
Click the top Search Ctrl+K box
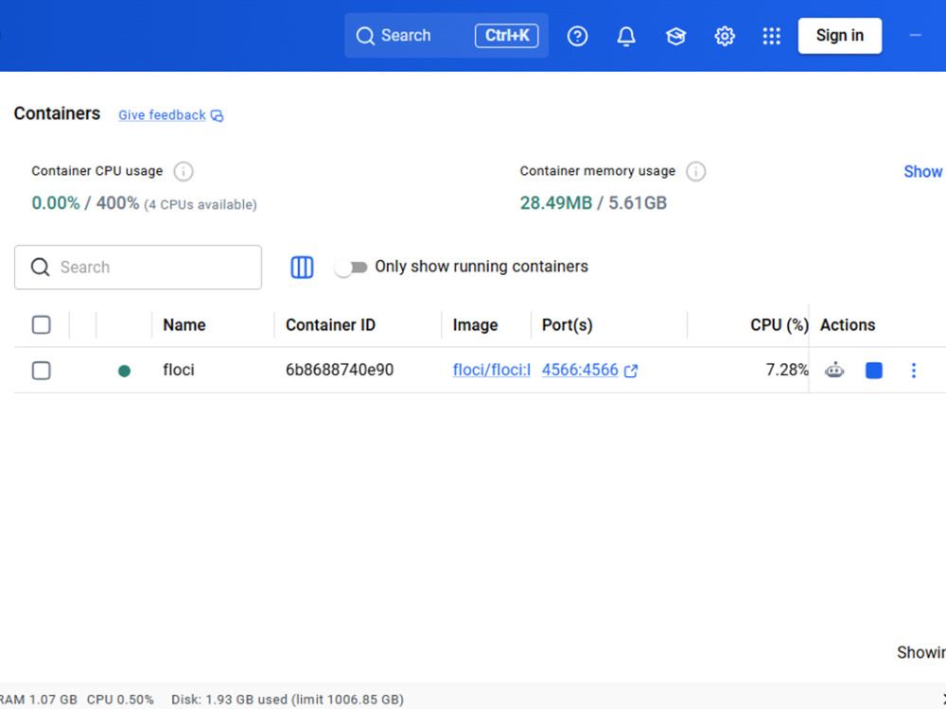tap(446, 36)
